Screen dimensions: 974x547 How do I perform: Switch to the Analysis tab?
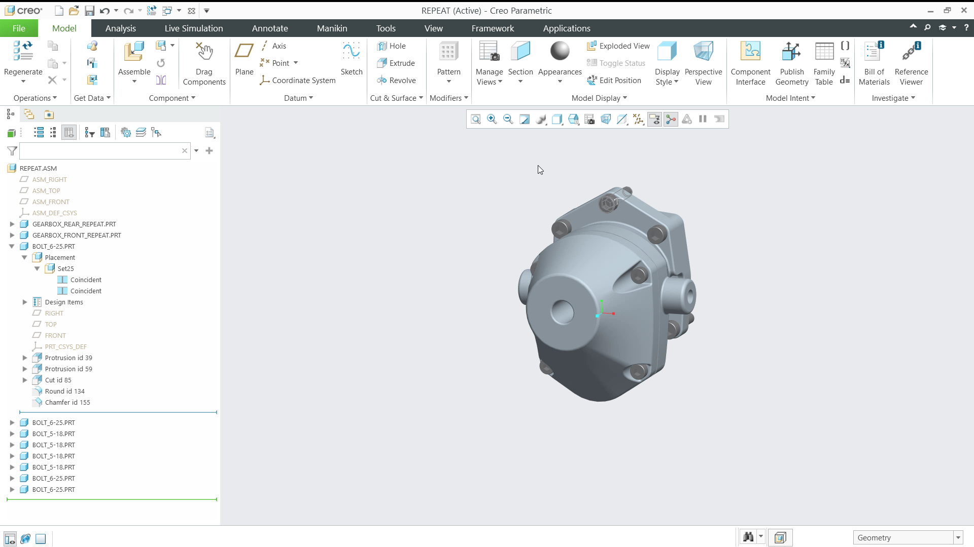(120, 28)
